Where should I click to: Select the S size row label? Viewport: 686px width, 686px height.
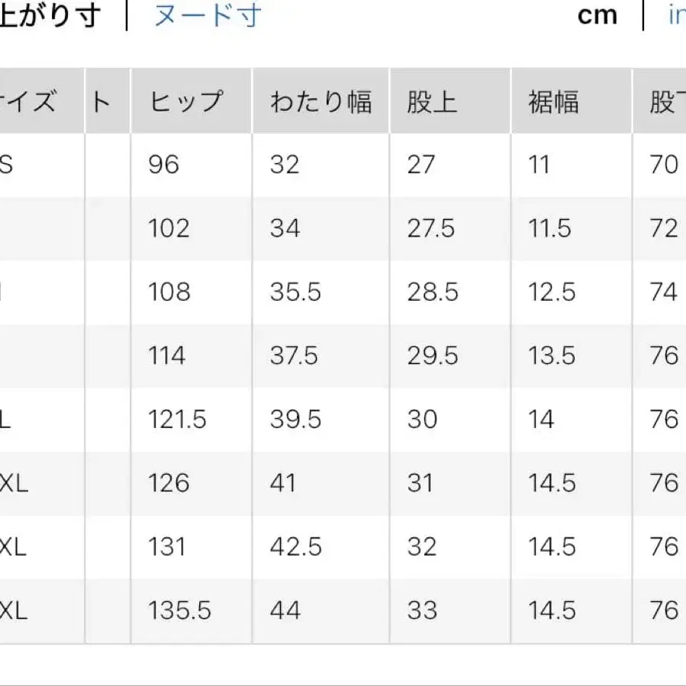(x=8, y=164)
